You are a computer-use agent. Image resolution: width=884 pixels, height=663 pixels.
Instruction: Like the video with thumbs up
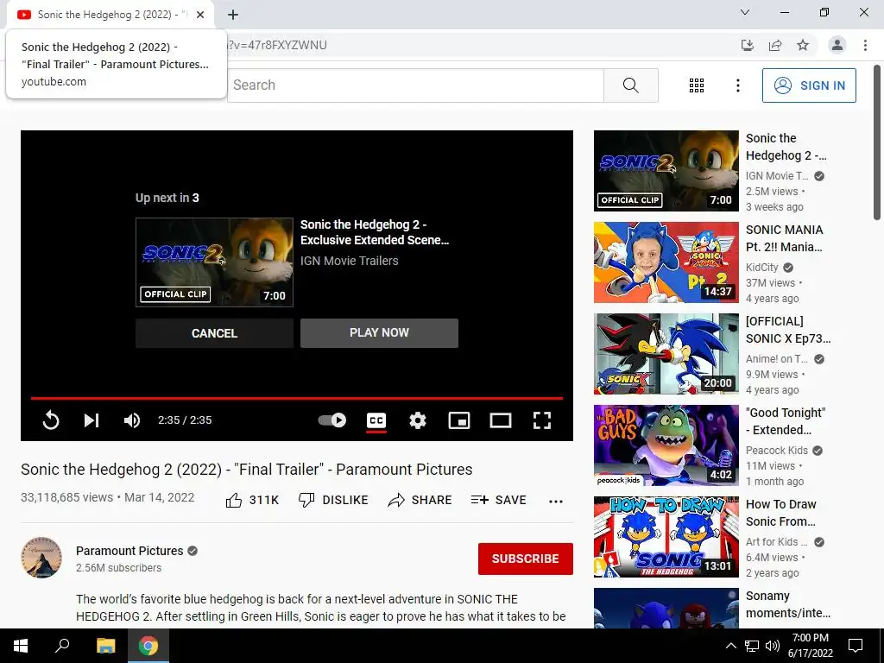[x=252, y=500]
